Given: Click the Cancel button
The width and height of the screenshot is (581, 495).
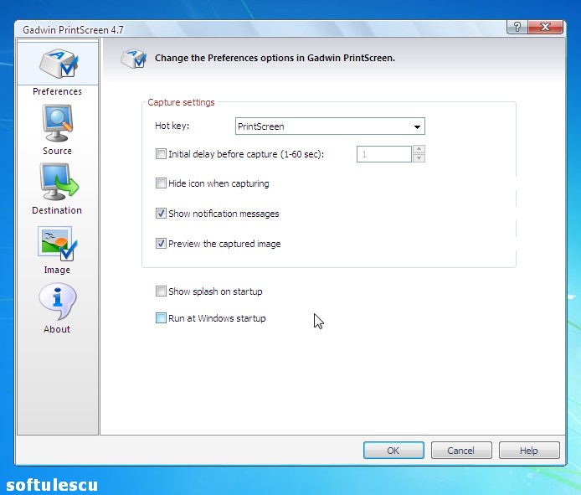Looking at the screenshot, I should pyautogui.click(x=461, y=451).
